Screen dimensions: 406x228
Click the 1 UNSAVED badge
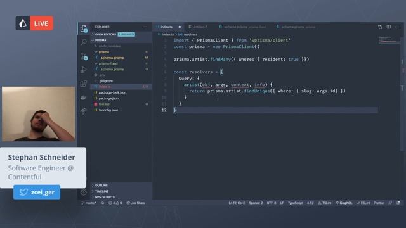tap(126, 34)
